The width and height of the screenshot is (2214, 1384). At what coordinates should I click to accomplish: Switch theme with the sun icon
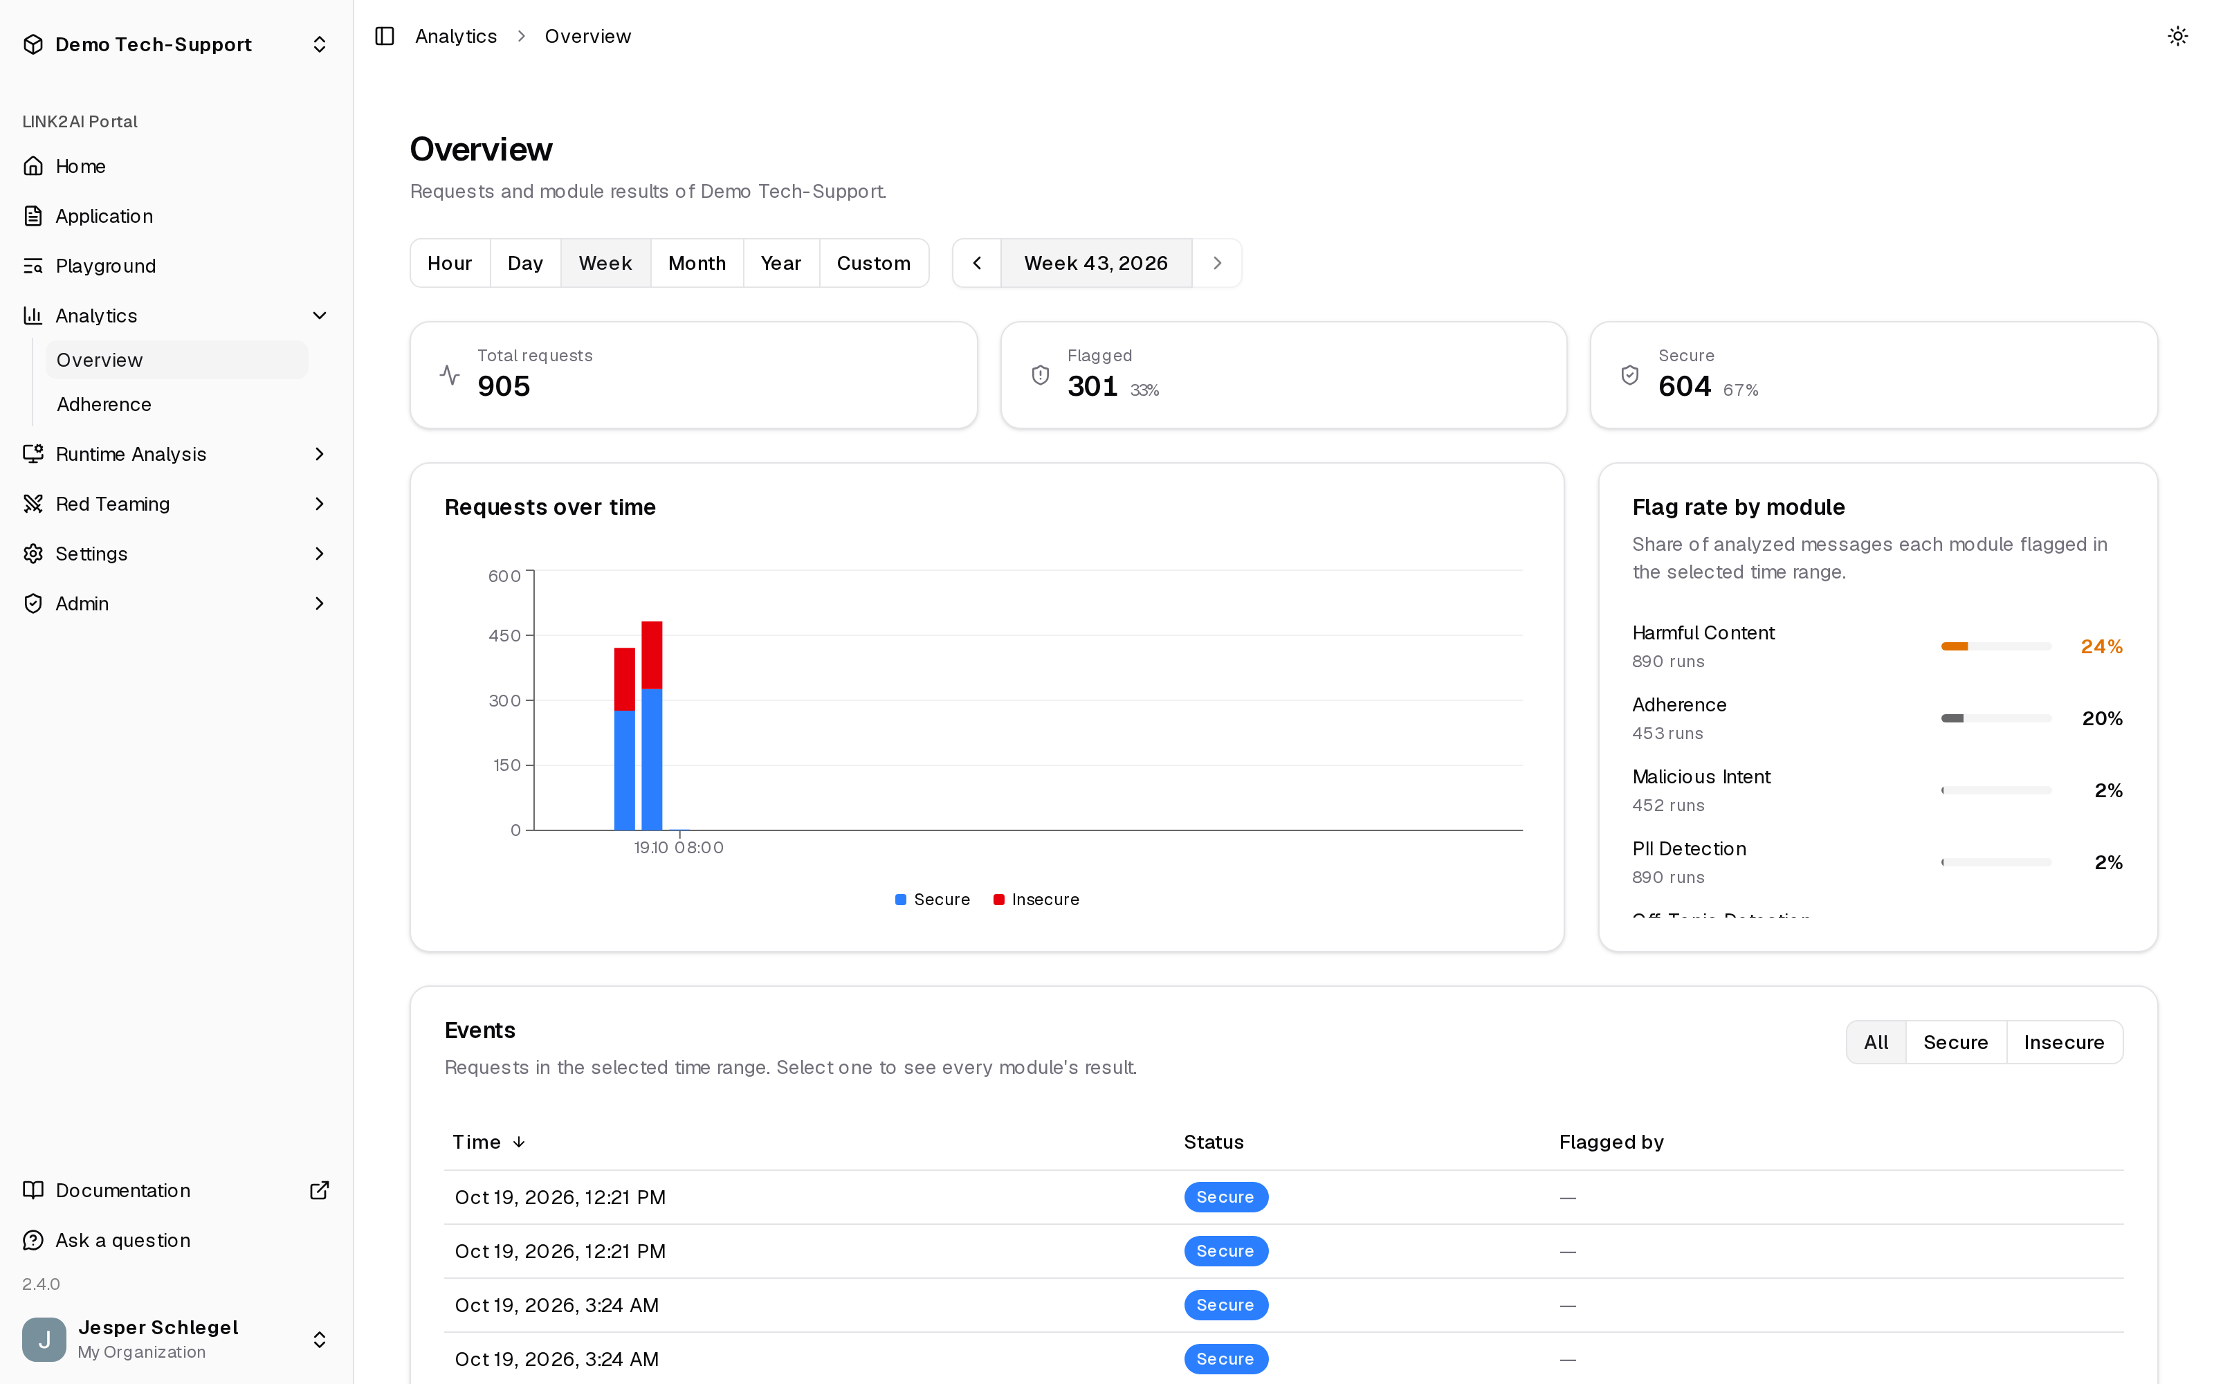(x=2177, y=36)
